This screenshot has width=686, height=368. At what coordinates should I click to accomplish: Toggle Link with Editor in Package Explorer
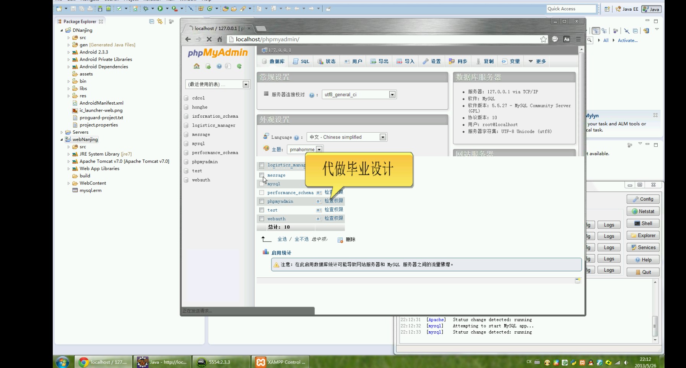(x=159, y=21)
